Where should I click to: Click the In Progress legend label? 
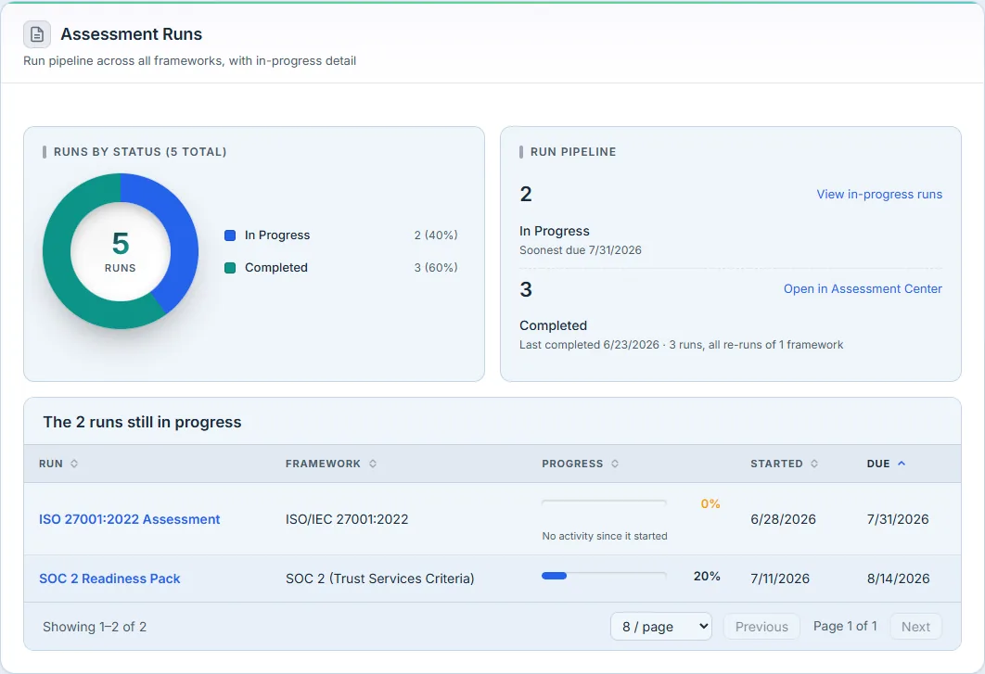click(277, 235)
